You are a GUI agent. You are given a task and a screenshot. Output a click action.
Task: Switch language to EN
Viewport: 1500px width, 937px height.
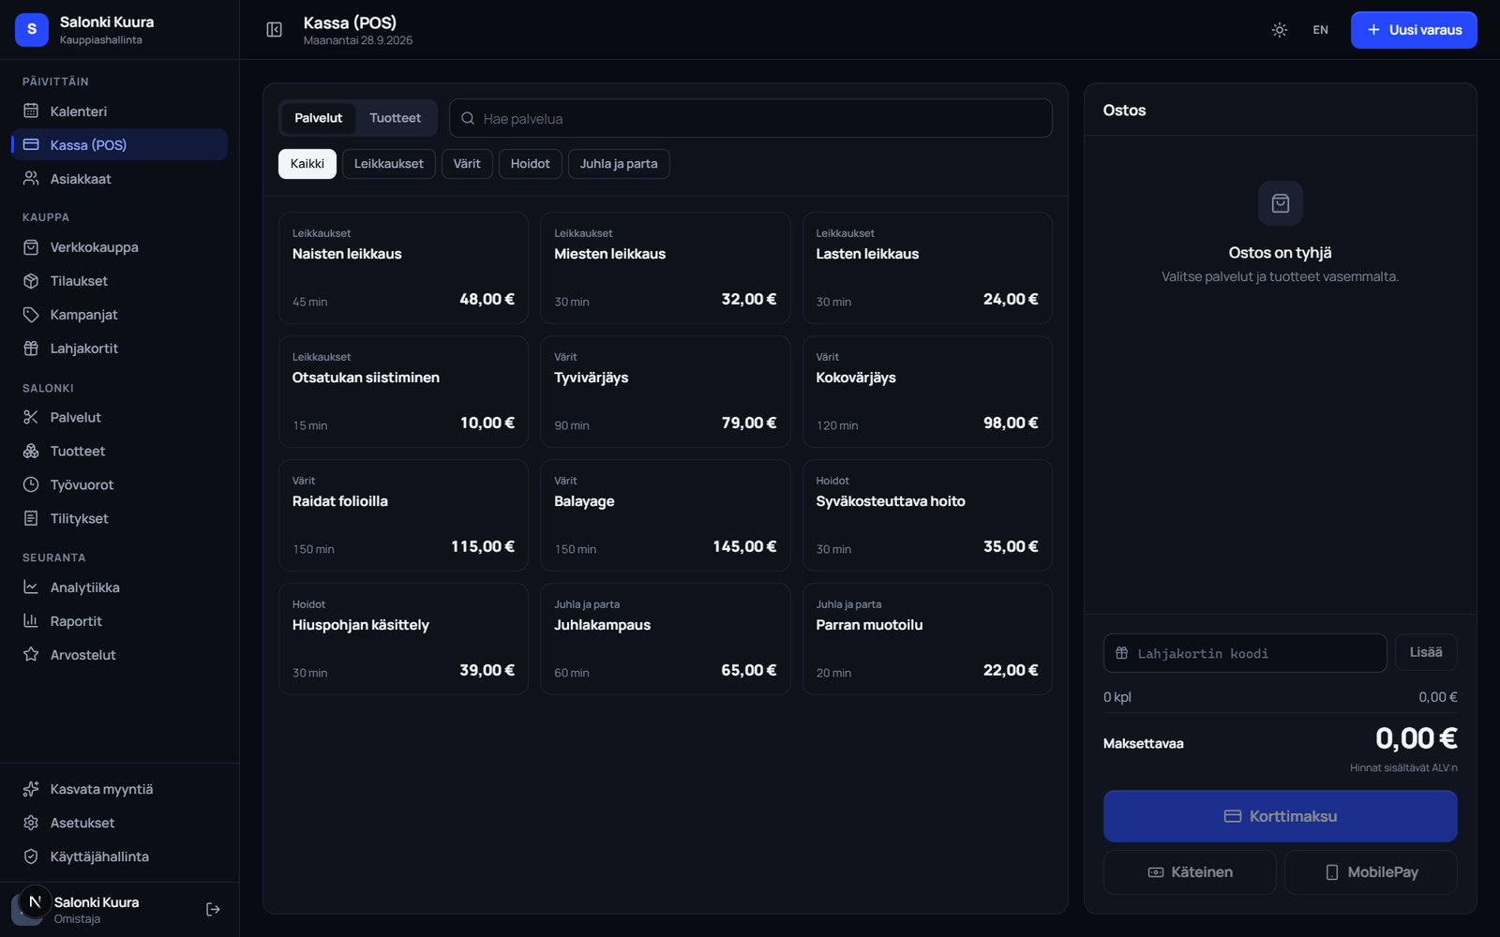point(1320,30)
